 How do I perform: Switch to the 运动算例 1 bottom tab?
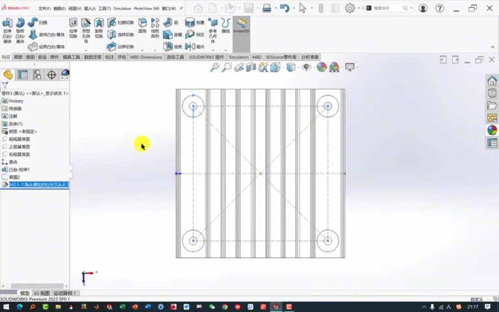point(65,293)
